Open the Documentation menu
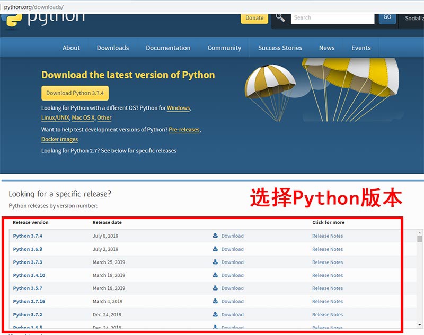Viewport: 424px width, 335px height. point(168,47)
